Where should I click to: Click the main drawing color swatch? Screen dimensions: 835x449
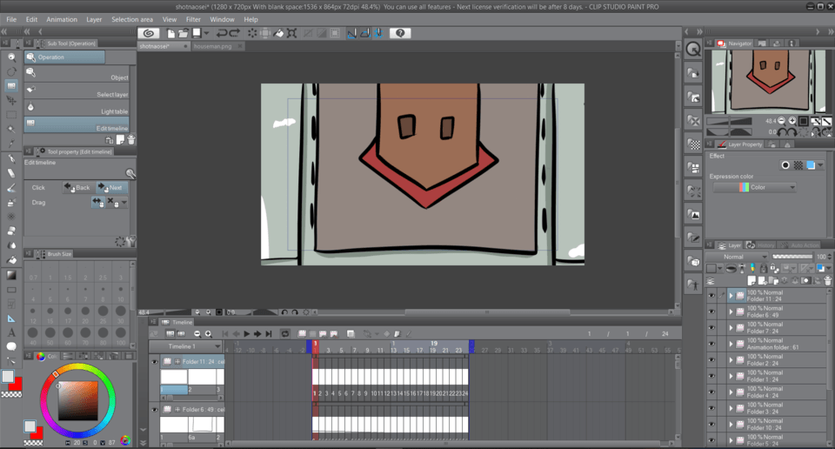tap(8, 377)
